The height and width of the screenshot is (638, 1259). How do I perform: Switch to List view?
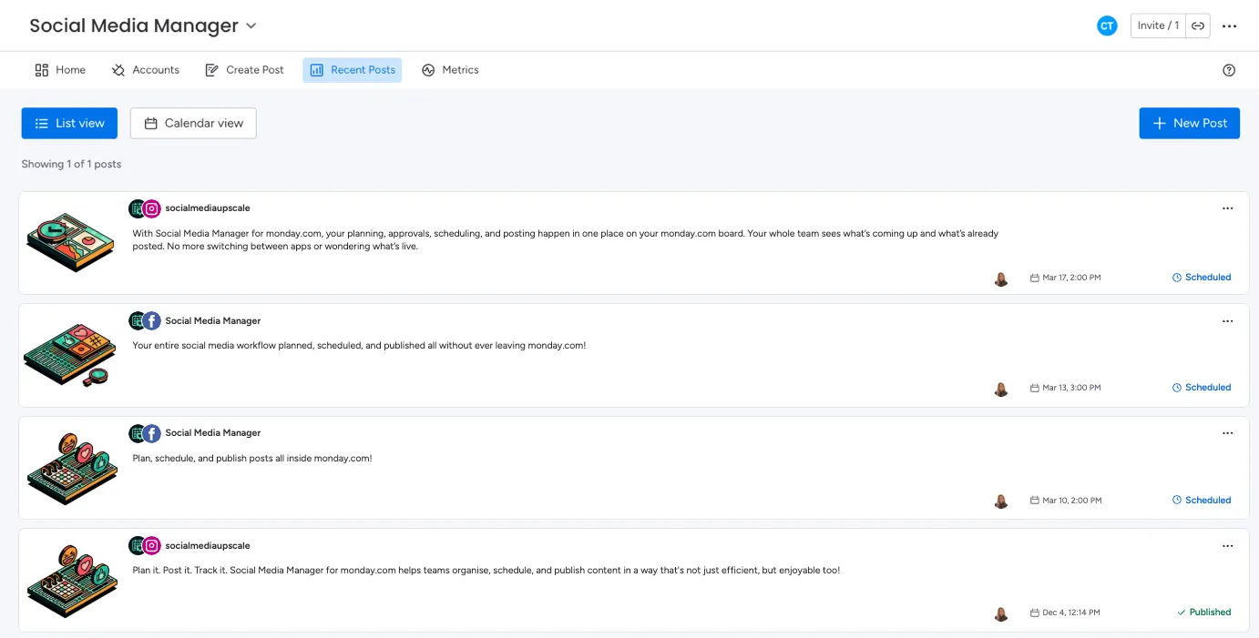pyautogui.click(x=69, y=123)
